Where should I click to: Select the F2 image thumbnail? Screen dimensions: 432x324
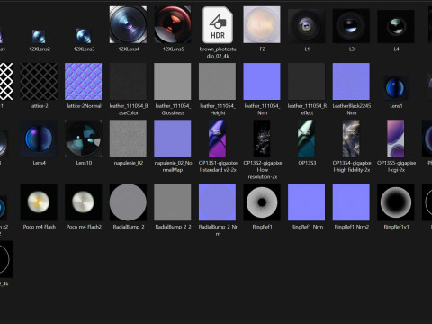pos(262,24)
